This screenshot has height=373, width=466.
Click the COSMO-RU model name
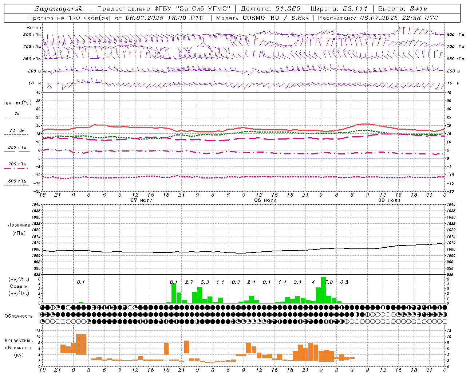coord(261,18)
